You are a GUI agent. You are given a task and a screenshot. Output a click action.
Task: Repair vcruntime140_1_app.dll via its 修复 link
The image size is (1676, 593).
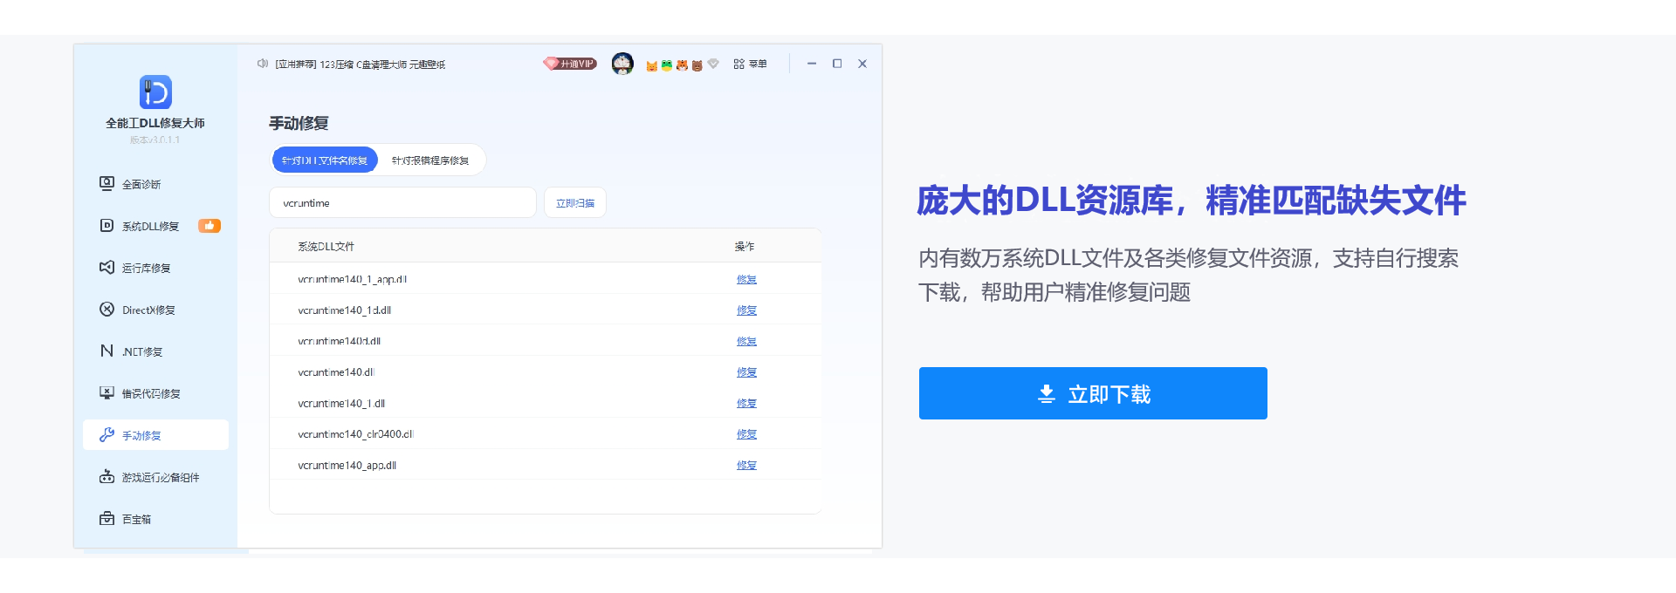point(746,280)
